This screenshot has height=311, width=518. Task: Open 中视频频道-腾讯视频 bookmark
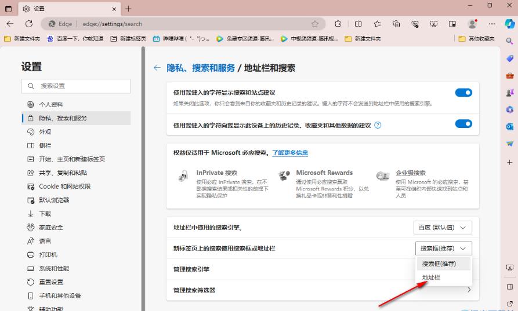pos(309,39)
